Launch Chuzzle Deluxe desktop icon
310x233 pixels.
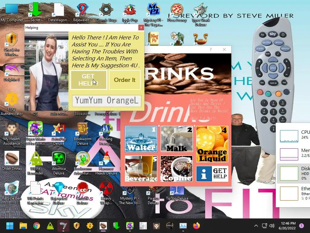[82, 193]
